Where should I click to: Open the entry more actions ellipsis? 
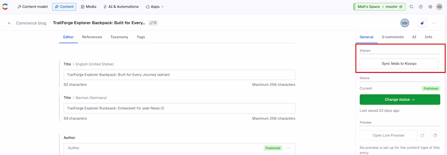coord(434,23)
